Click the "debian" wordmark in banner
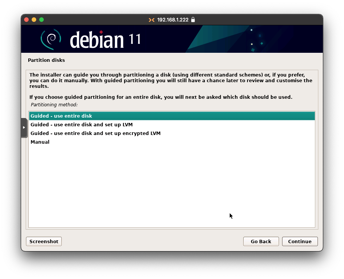This screenshot has height=279, width=344. click(x=97, y=40)
